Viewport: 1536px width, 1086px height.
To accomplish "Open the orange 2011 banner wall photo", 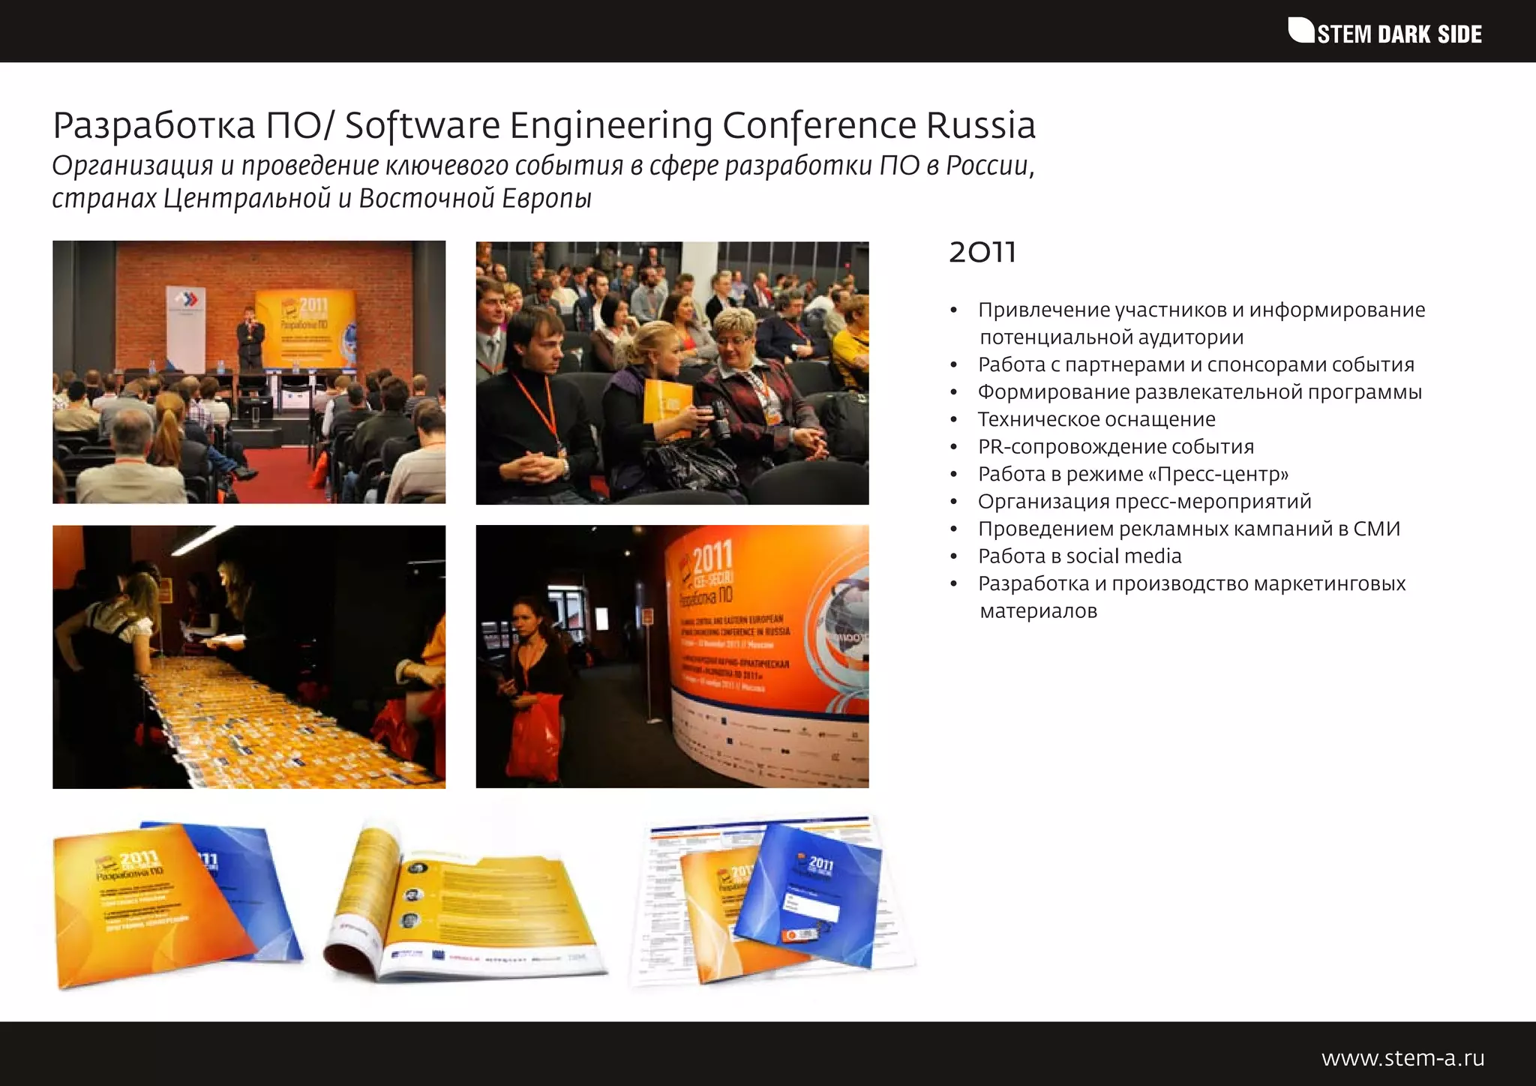I will (x=672, y=656).
